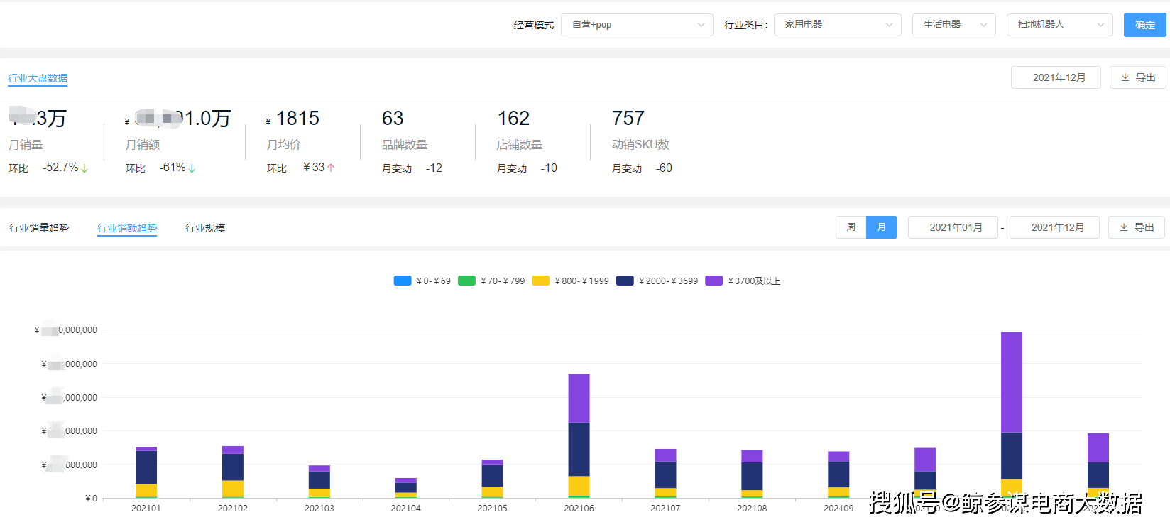Switch to 行业规模 tab
The width and height of the screenshot is (1170, 527).
(205, 228)
